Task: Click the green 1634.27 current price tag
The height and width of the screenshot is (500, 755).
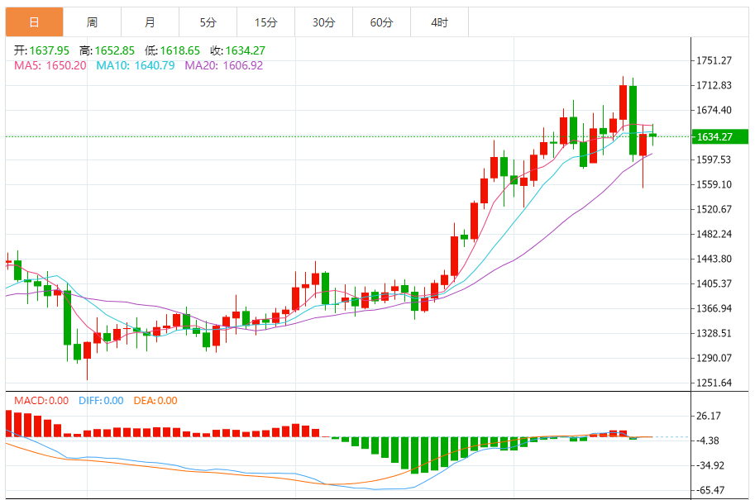Action: point(720,136)
